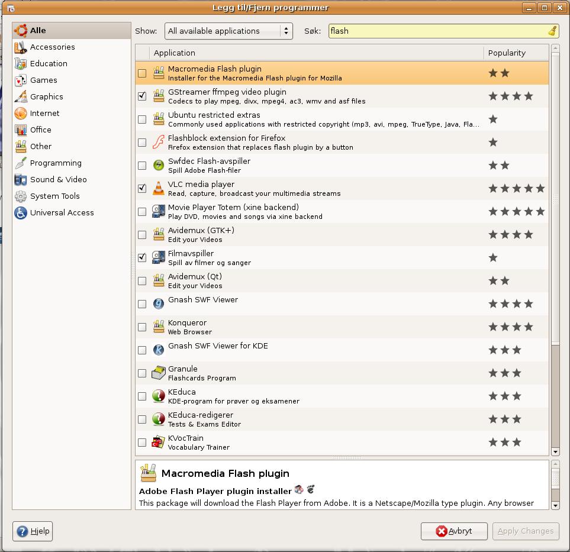Select the KVocTrain Vocabulary Trainer text

coord(199,443)
